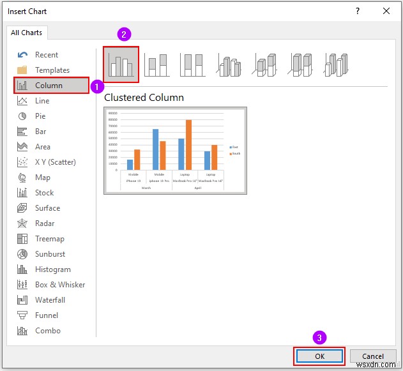The image size is (403, 371).
Task: Select the Histogram chart category
Action: coord(51,269)
